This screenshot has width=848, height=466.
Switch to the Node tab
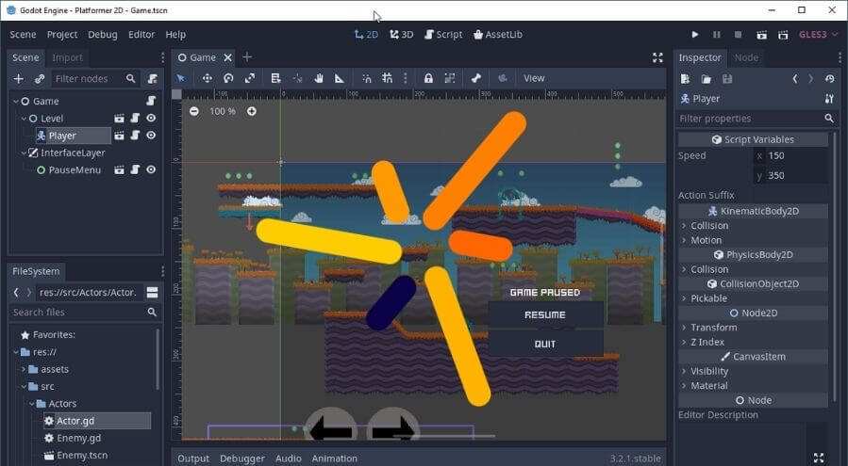746,57
